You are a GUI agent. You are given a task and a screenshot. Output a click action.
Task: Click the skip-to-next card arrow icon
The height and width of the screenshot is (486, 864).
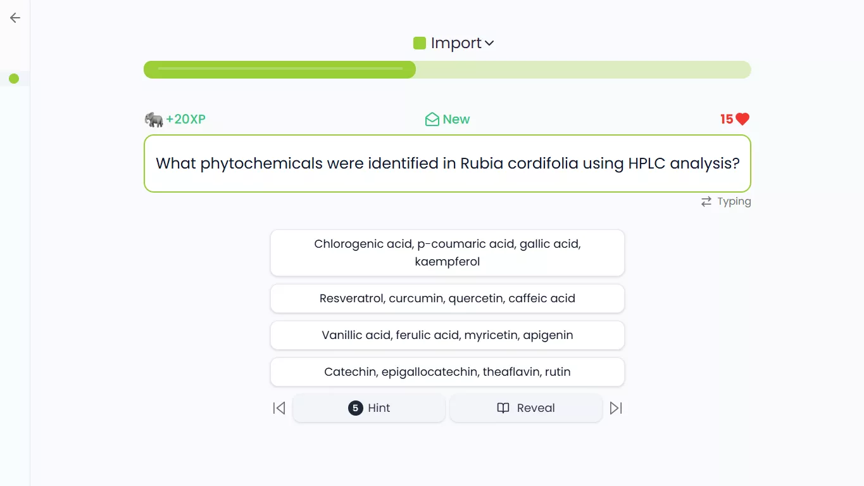point(615,407)
